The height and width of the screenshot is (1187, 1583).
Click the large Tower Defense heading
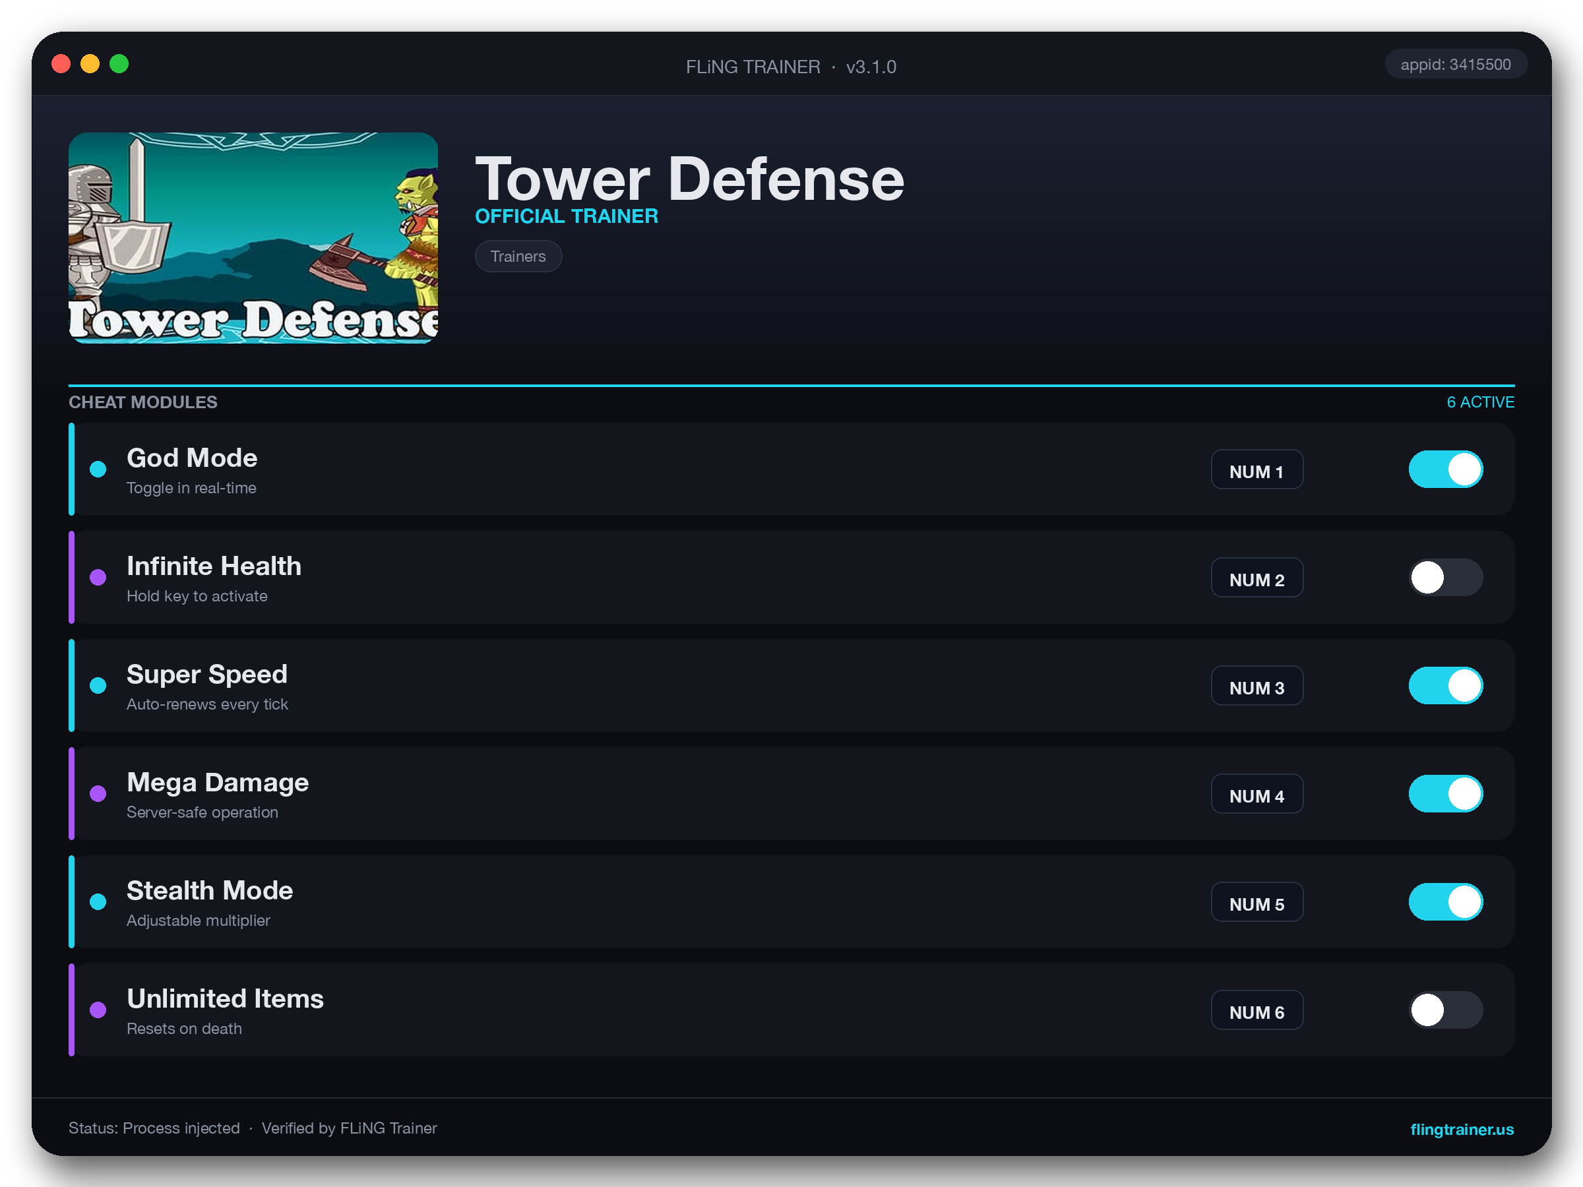click(690, 179)
